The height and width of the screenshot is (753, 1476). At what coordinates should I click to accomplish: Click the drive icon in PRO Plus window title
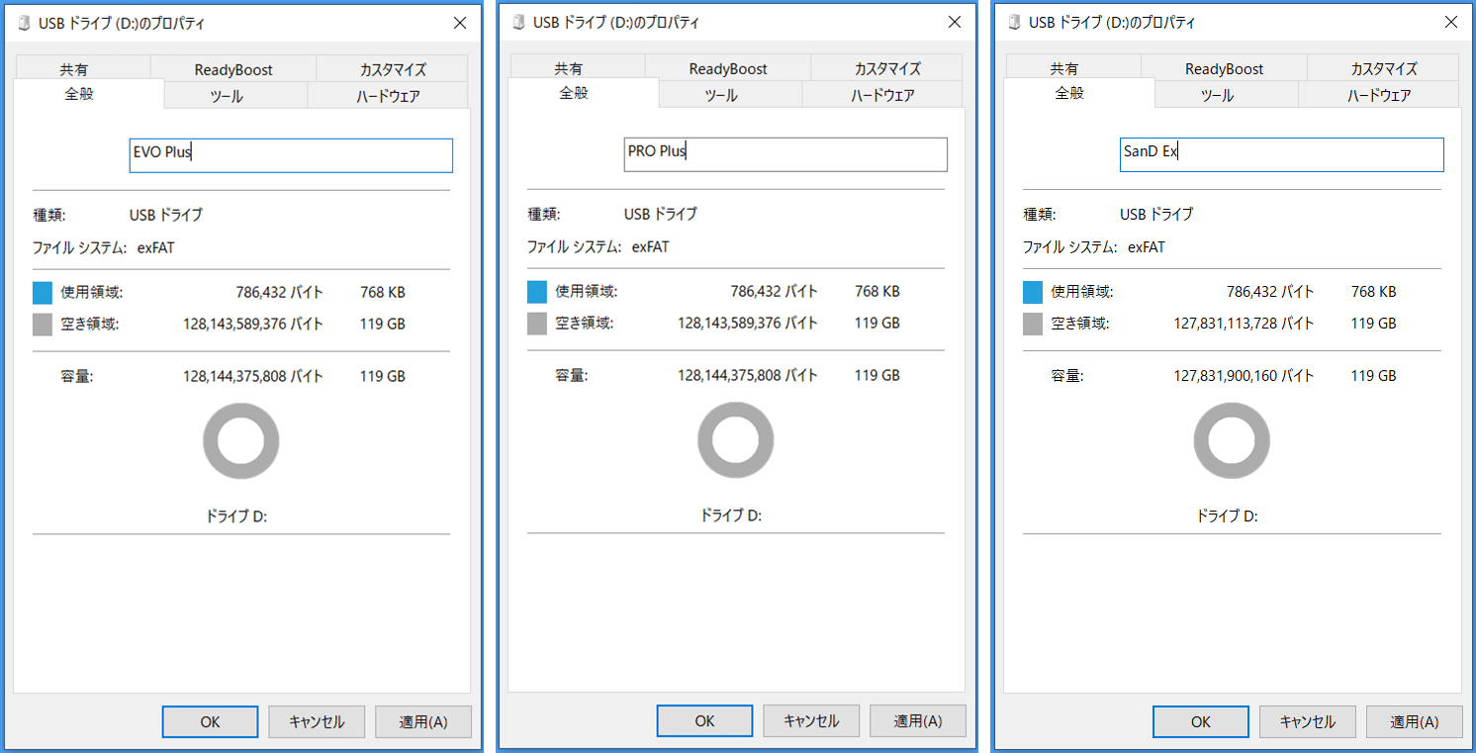(x=518, y=22)
